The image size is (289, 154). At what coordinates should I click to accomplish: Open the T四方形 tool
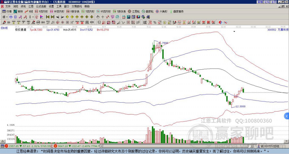pos(88,12)
